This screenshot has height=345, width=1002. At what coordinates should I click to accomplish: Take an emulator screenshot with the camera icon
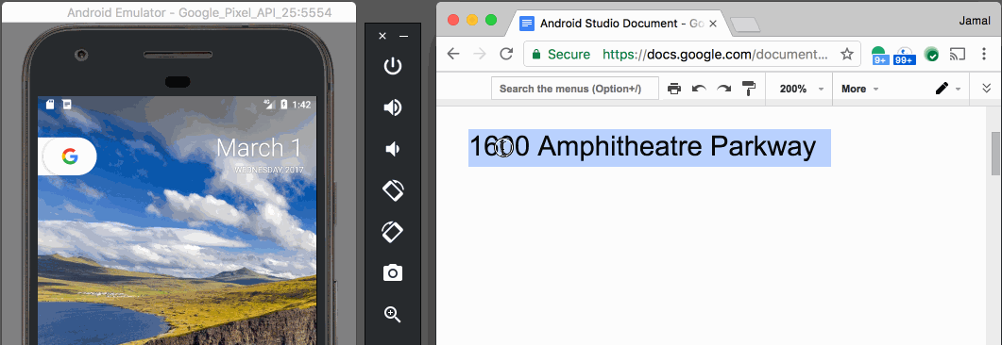392,273
